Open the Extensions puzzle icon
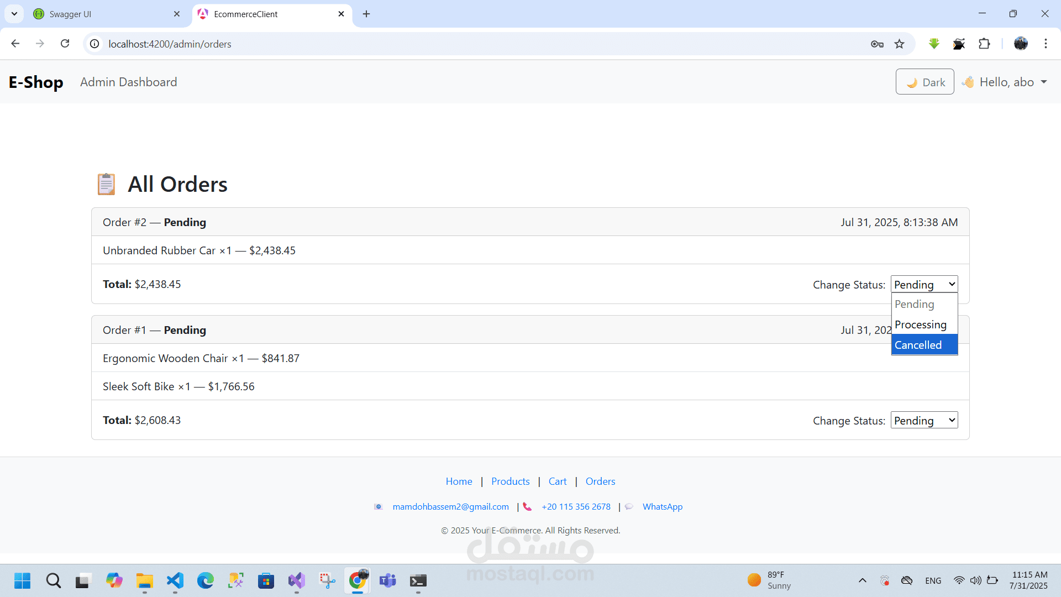The width and height of the screenshot is (1061, 597). (x=984, y=44)
